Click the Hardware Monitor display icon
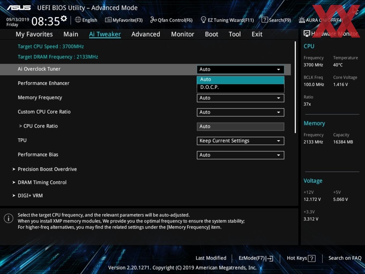This screenshot has height=274, width=365. [307, 33]
